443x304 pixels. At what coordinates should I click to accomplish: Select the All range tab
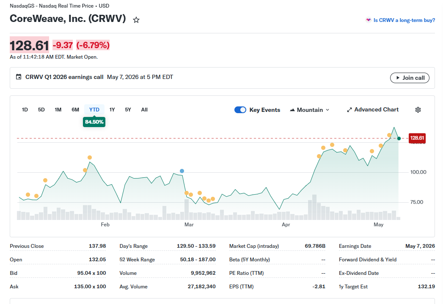[x=144, y=110]
